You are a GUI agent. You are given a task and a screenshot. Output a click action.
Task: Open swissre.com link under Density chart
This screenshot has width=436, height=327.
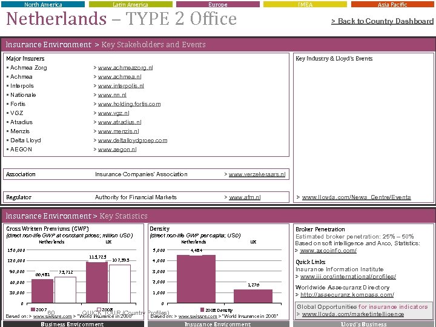(x=197, y=317)
